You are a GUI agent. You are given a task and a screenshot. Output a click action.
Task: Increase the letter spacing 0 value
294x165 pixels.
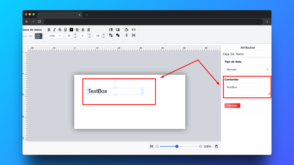click(90, 34)
